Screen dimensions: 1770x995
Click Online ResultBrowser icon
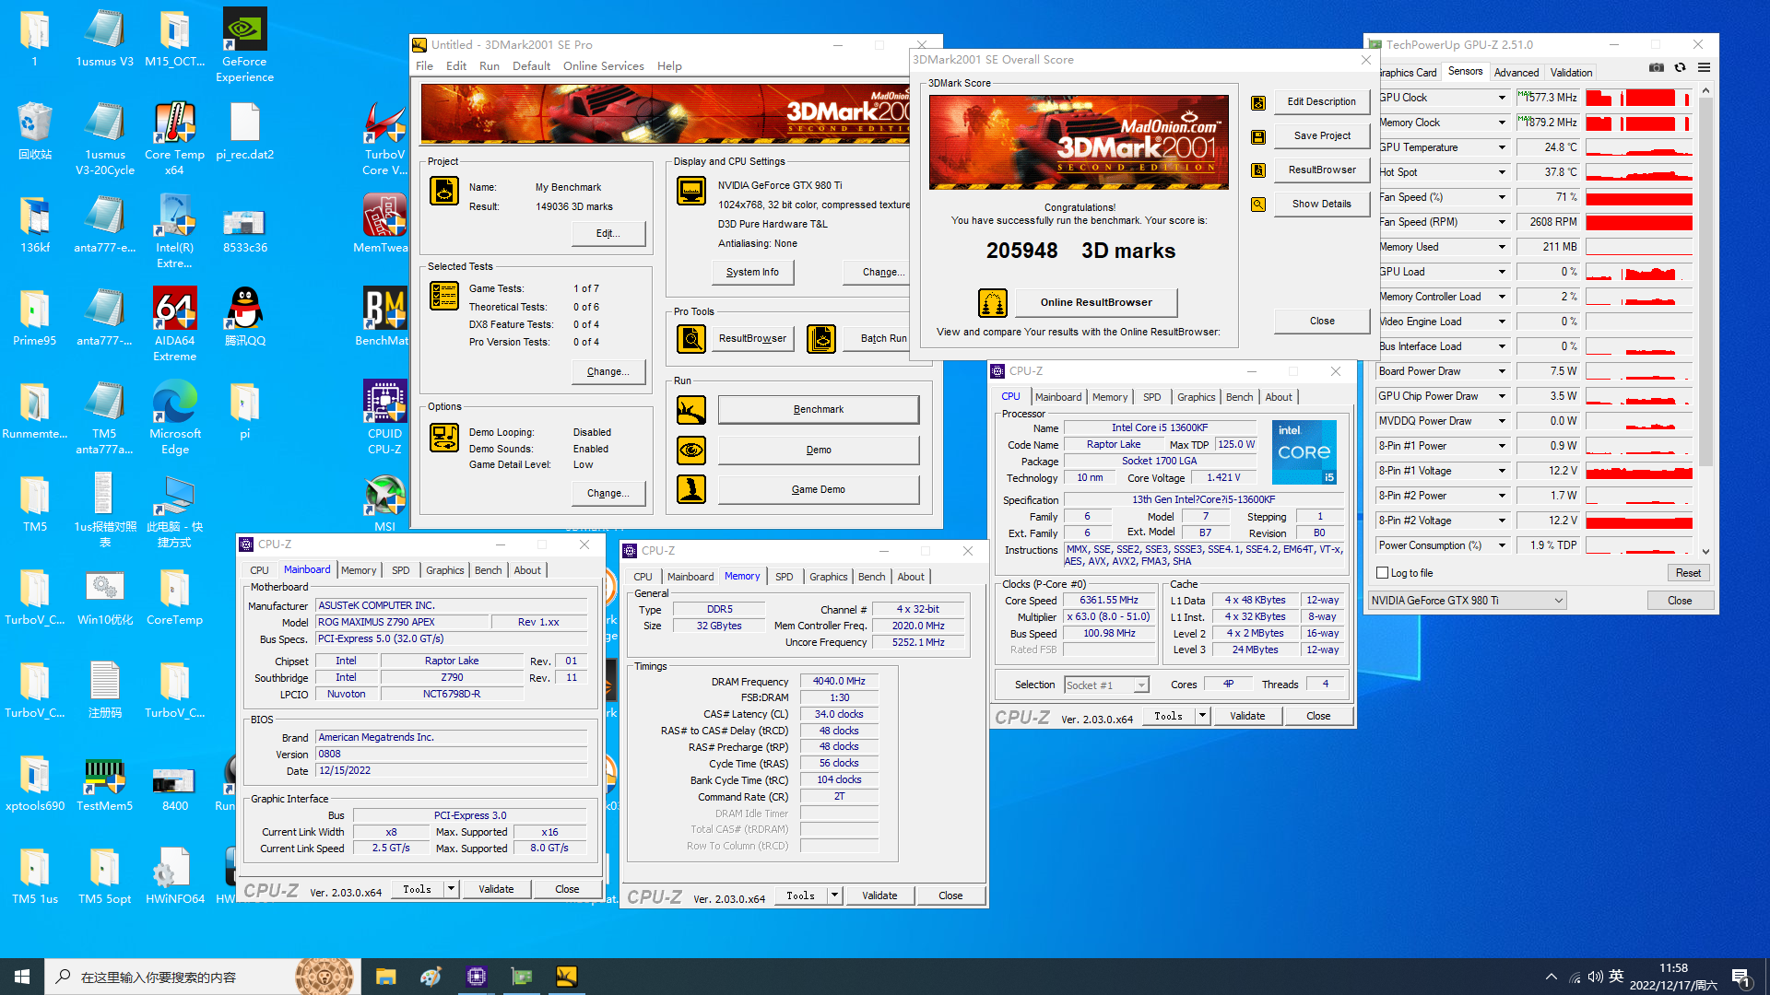click(x=992, y=302)
